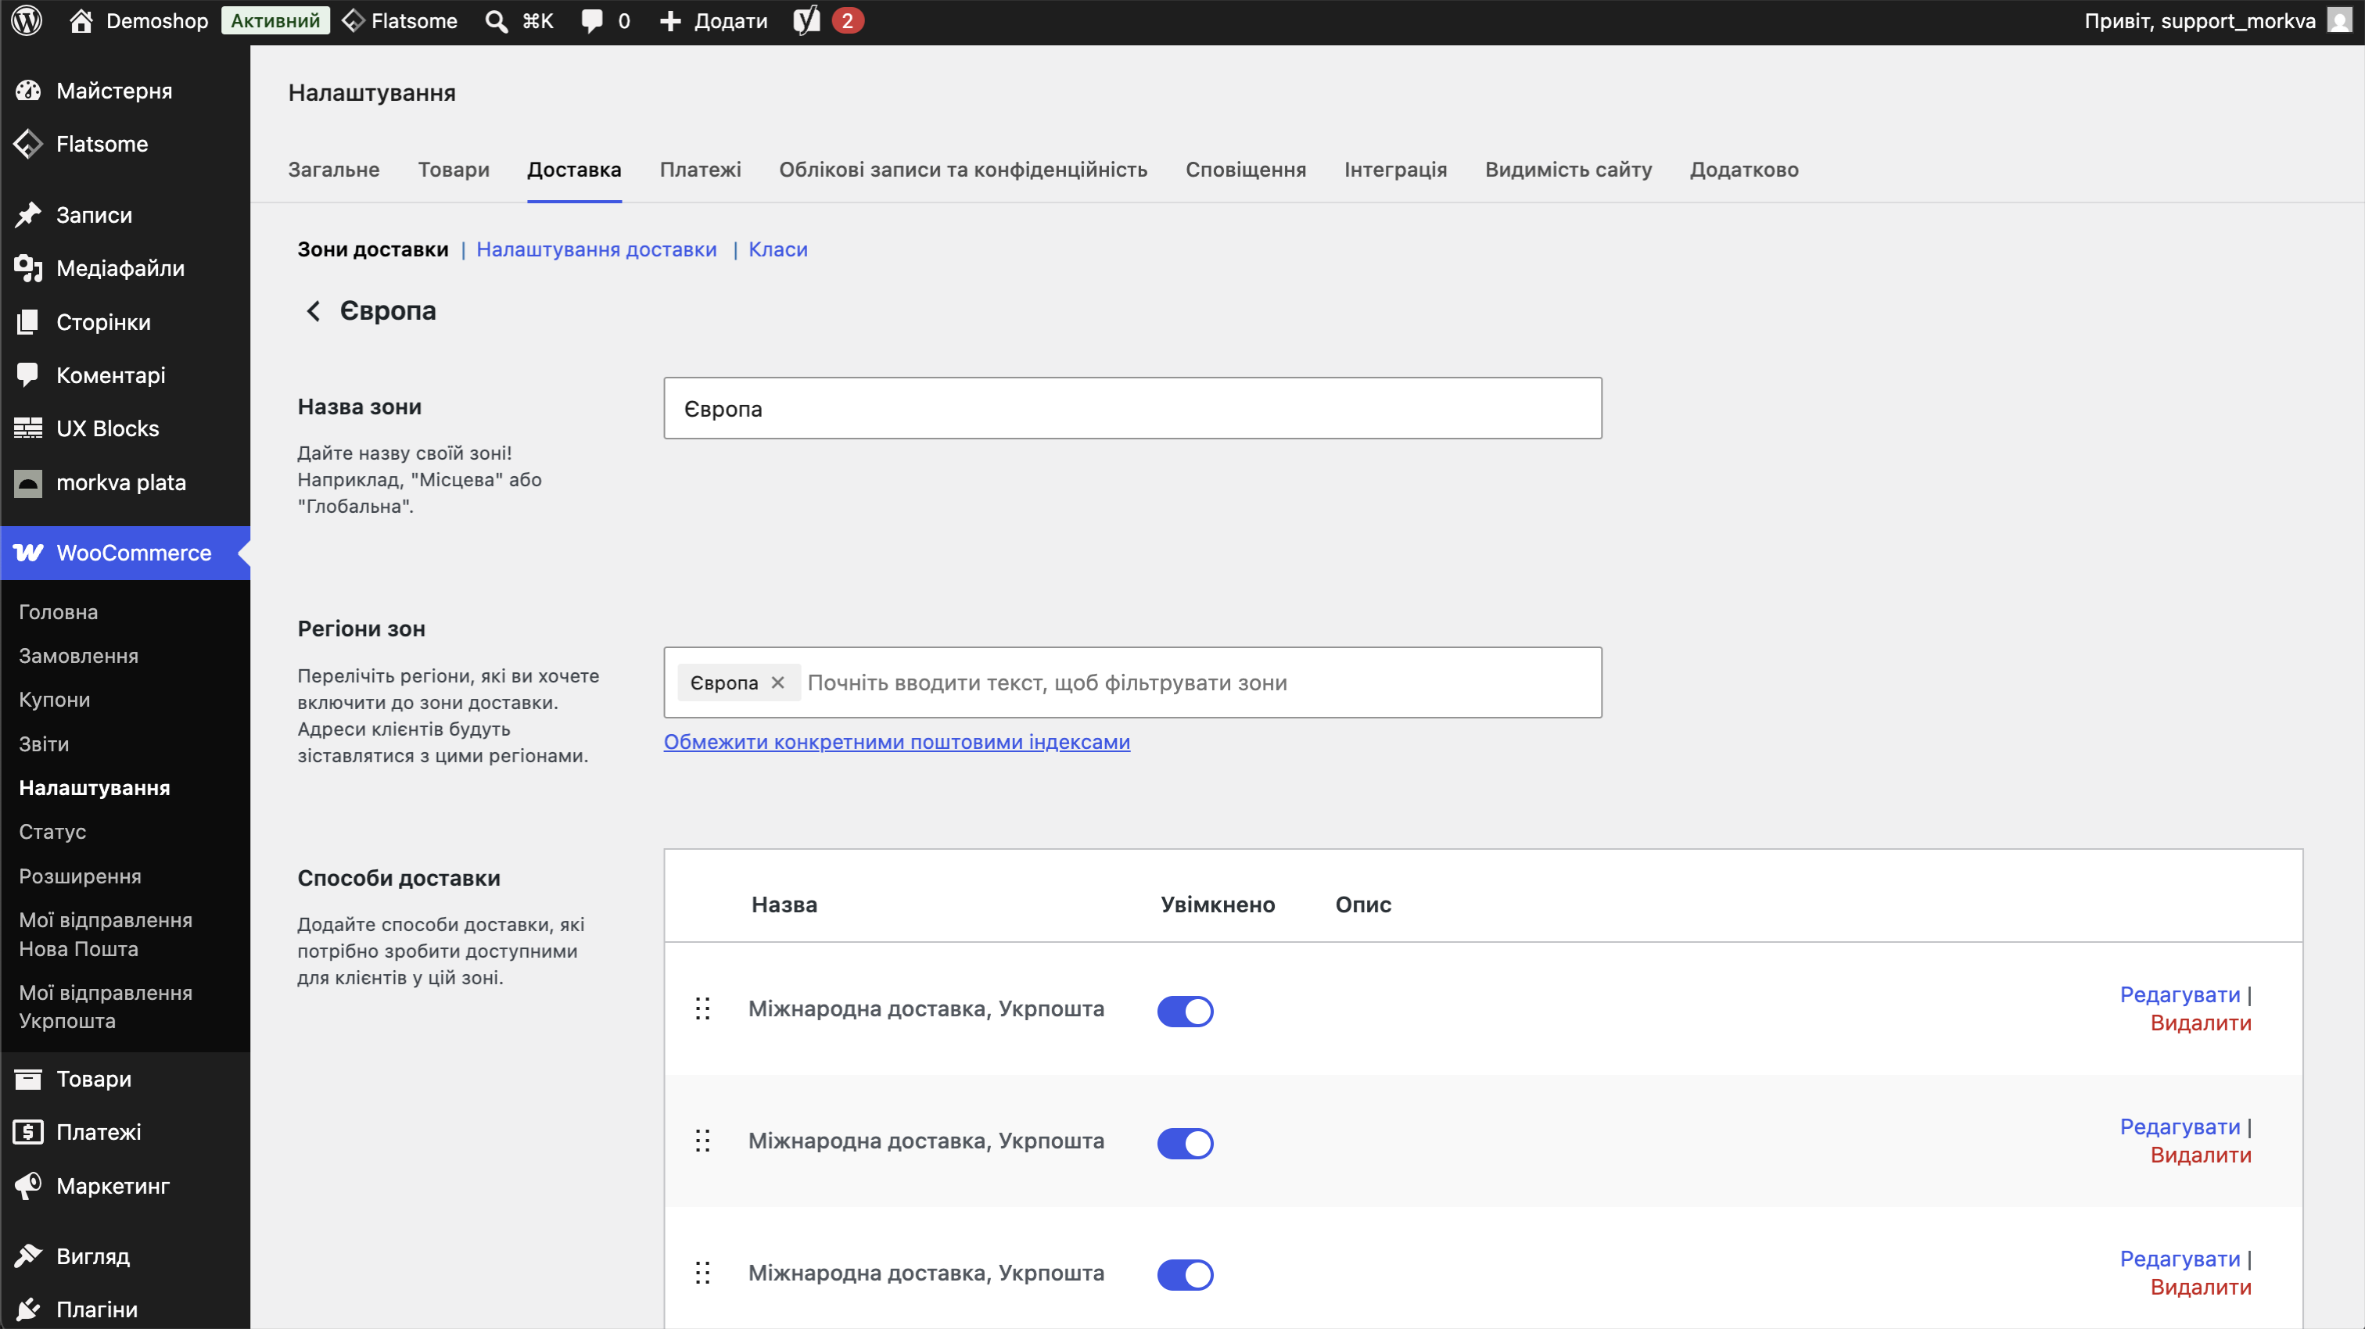2365x1329 pixels.
Task: Click Зони доставки section link
Action: [373, 249]
